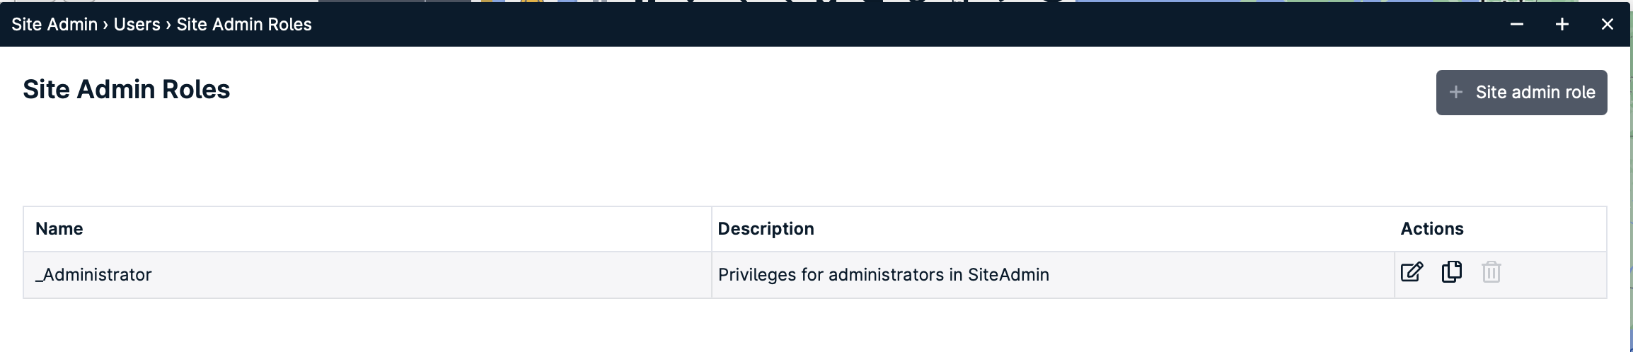Add a new Site admin role

click(1521, 93)
